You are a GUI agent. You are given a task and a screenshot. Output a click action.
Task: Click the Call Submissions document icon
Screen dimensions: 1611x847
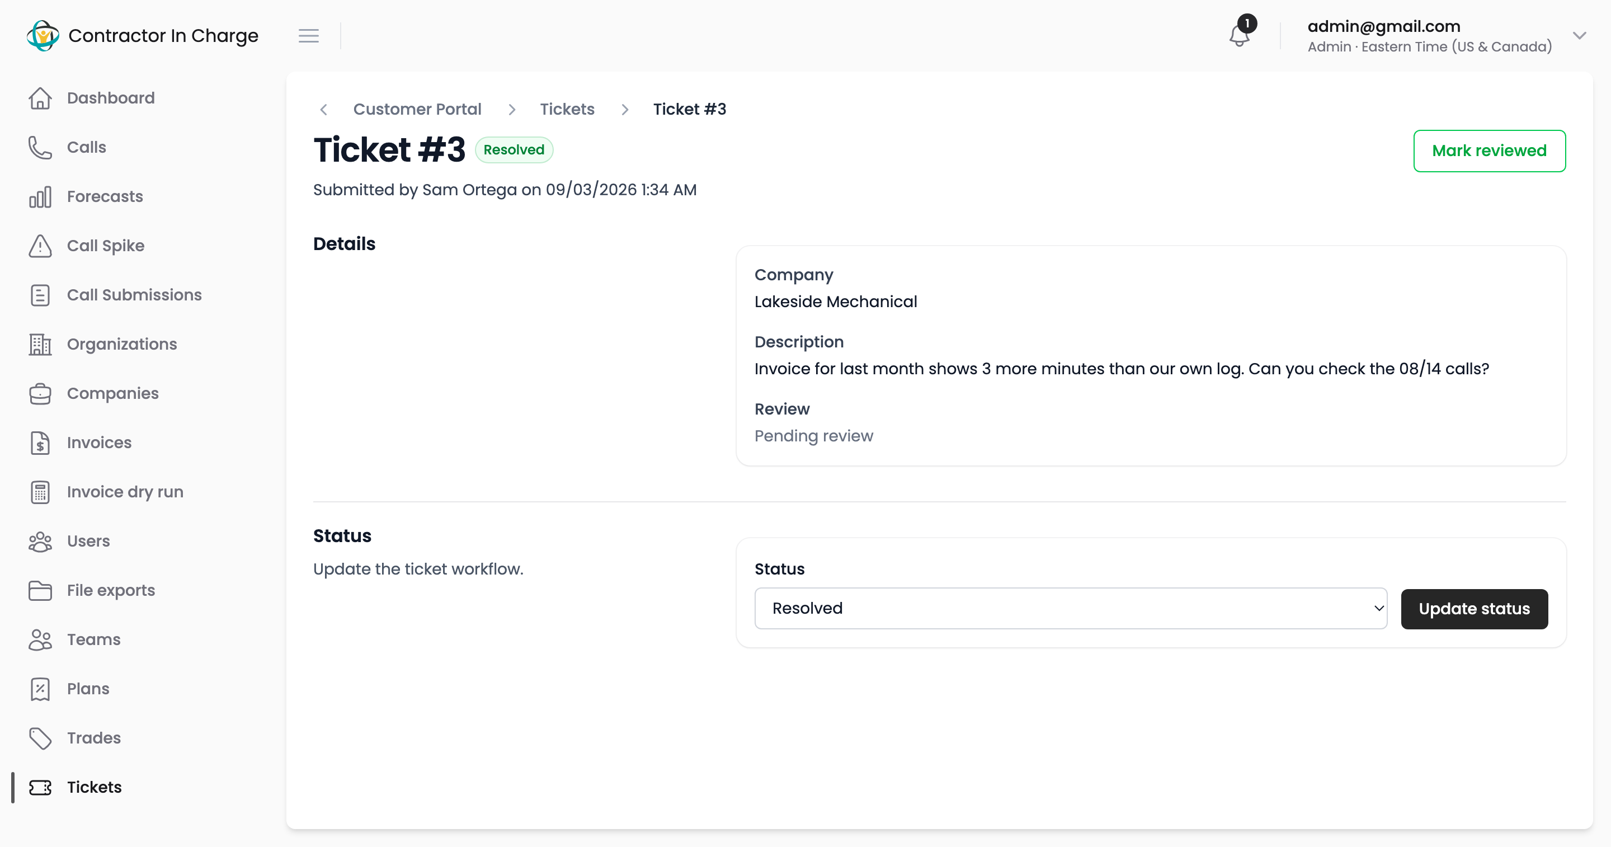click(x=40, y=295)
